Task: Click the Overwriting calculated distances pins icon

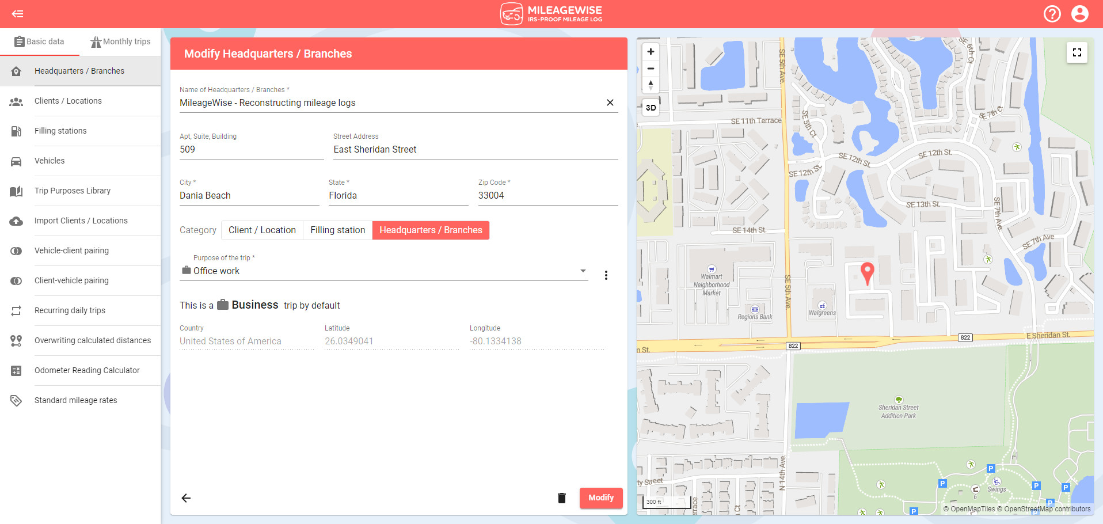Action: tap(16, 341)
